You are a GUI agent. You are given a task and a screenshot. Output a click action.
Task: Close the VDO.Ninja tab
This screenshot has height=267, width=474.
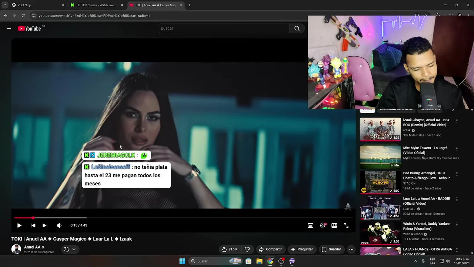63,5
